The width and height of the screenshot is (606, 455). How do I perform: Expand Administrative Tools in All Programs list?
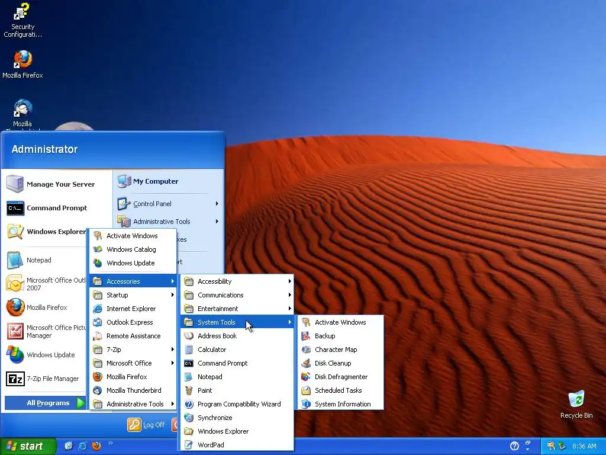pyautogui.click(x=133, y=404)
